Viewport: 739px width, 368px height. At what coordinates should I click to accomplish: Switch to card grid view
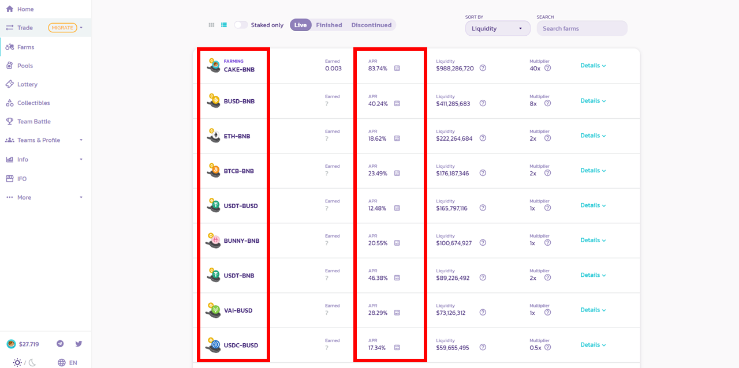211,25
